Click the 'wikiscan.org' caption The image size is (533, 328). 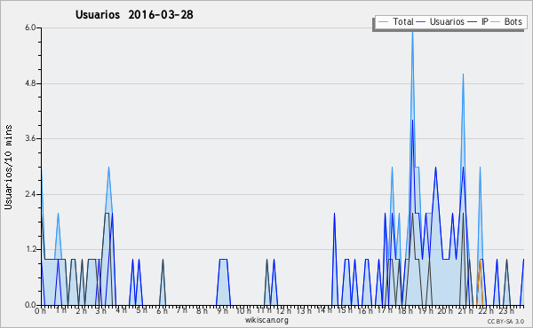tap(266, 320)
